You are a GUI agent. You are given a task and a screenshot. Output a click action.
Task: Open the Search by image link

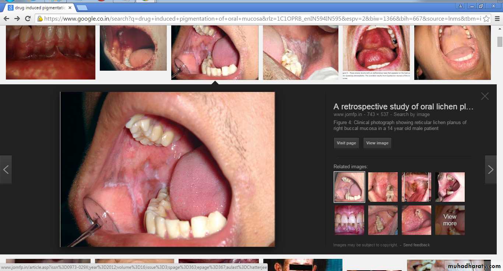pyautogui.click(x=413, y=115)
